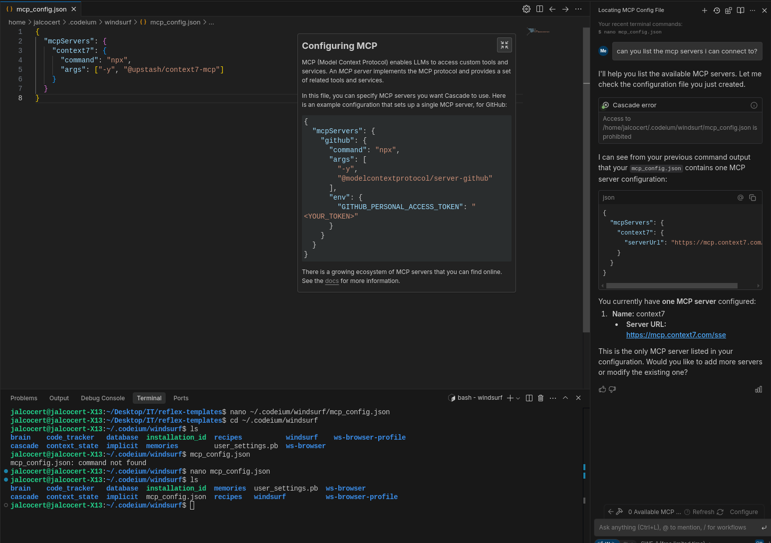This screenshot has height=543, width=771.
Task: Select the Terminal panel tab
Action: tap(149, 398)
